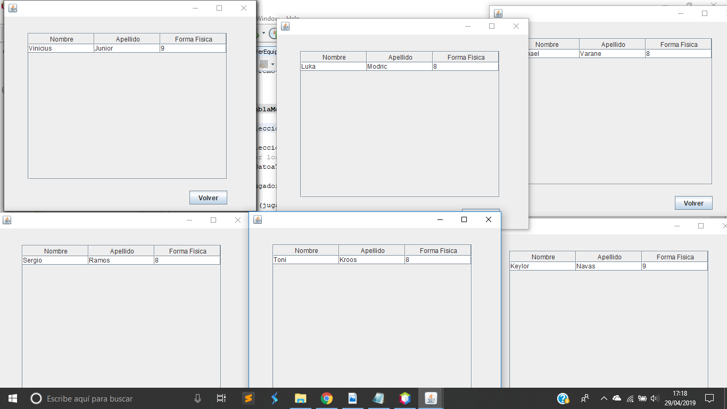Click Java icon in Varane window title bar
Screen dimensions: 727x409
point(498,13)
